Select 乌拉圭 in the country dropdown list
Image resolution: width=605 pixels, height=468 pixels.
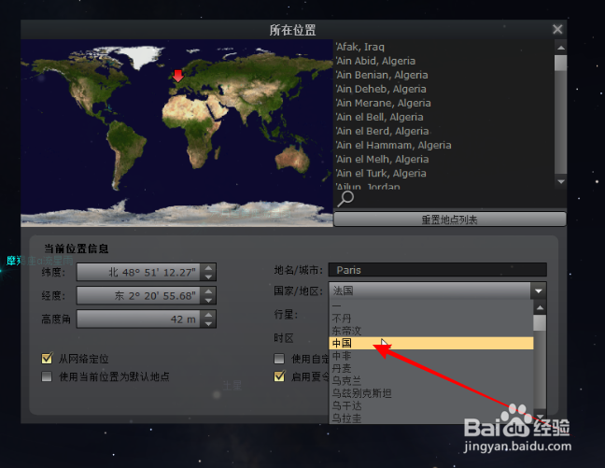coord(431,418)
